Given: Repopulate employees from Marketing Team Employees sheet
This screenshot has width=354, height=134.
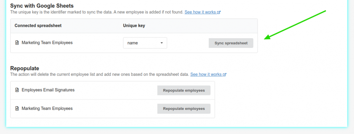Looking at the screenshot, I should point(184,109).
